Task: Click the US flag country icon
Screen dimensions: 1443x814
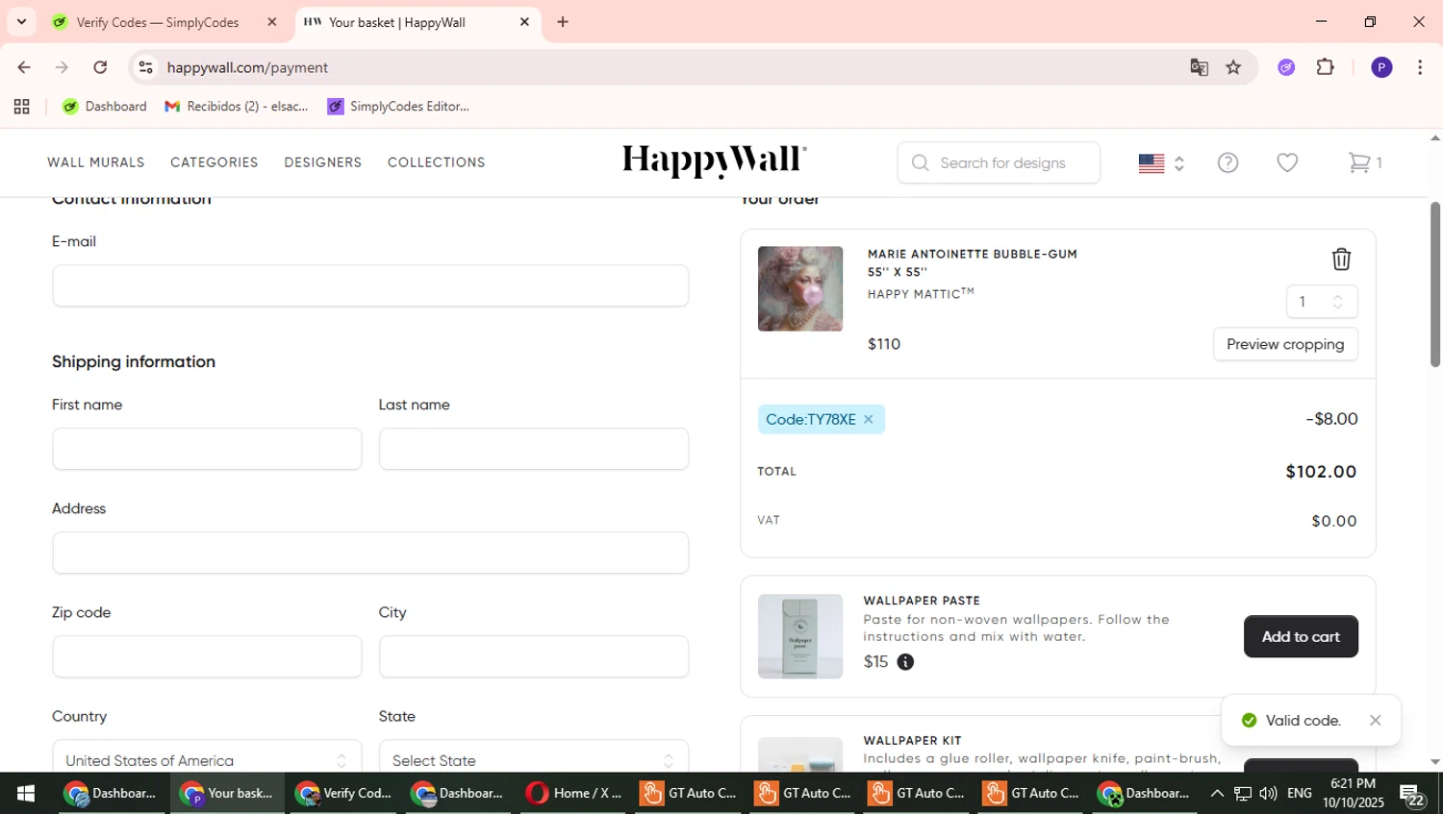Action: point(1152,162)
